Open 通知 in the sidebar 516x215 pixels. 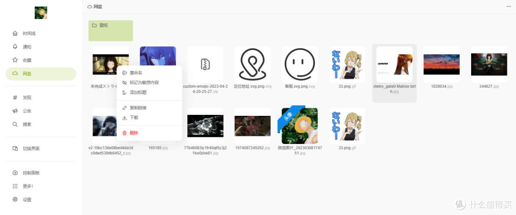(x=41, y=47)
